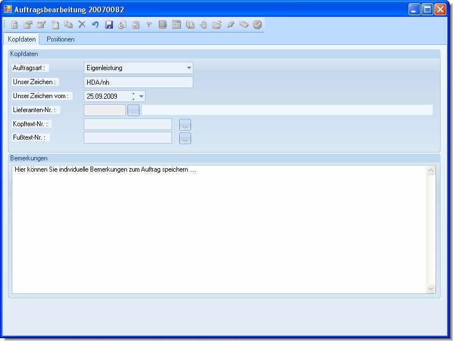Click the Fußtext-Nr. input field
This screenshot has height=341, width=453.
pos(128,138)
